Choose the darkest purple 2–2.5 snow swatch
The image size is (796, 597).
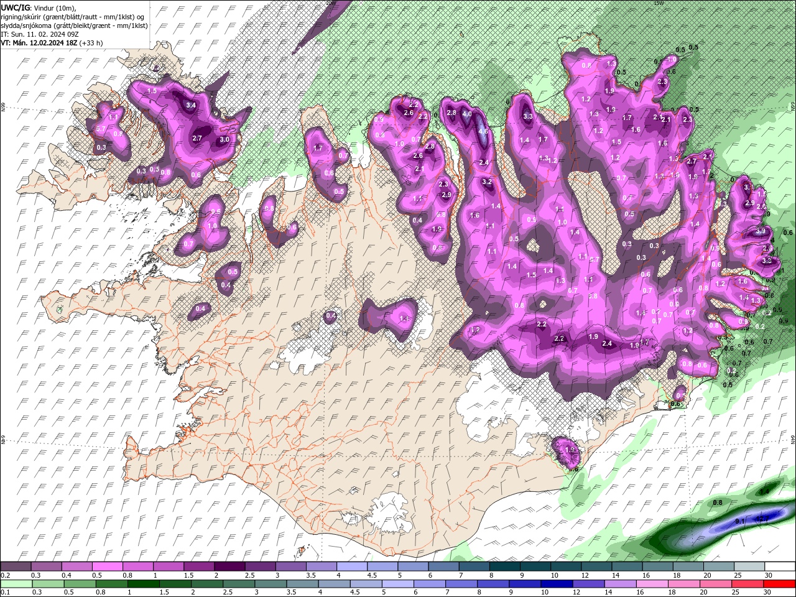pyautogui.click(x=229, y=567)
